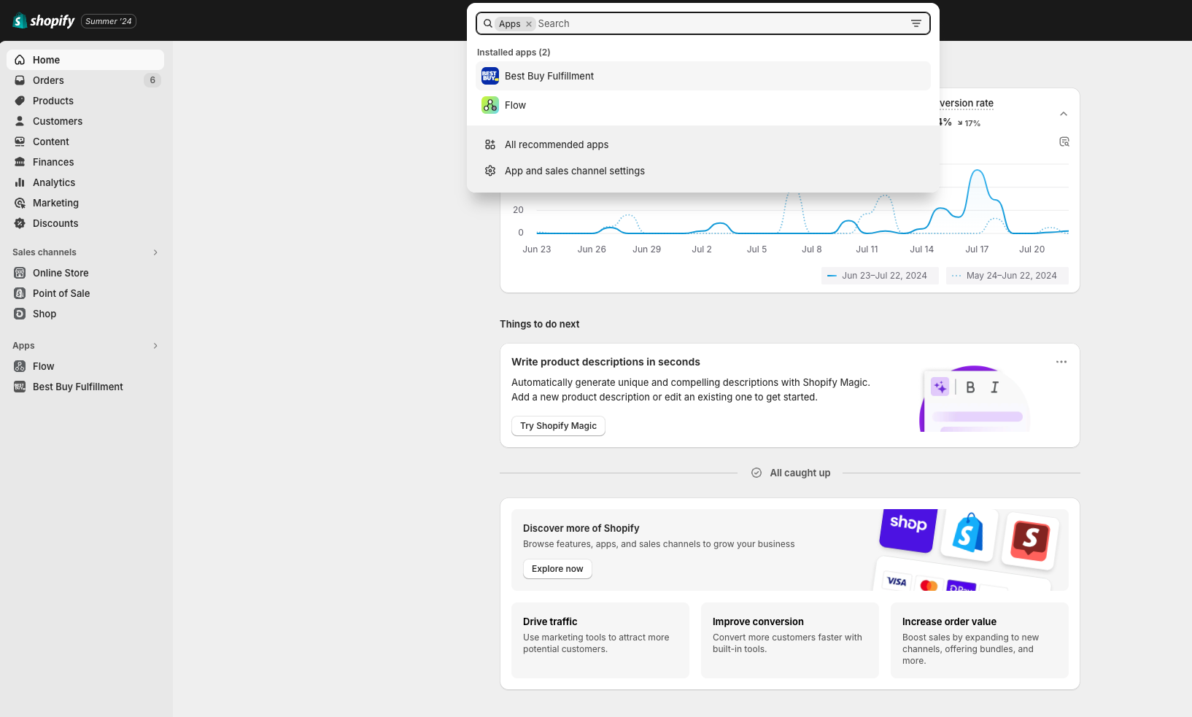Open Products in the sidebar
1192x717 pixels.
(x=85, y=101)
